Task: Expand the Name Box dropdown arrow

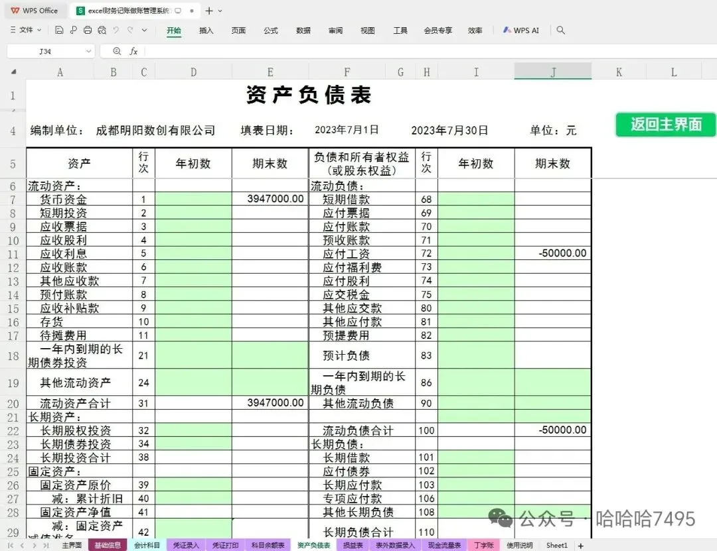Action: [x=89, y=51]
